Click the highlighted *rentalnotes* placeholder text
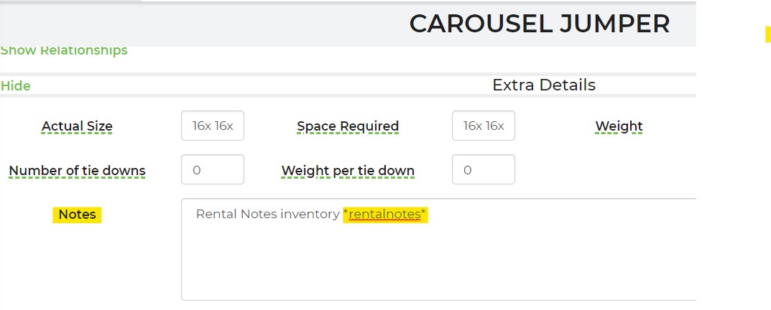This screenshot has width=771, height=310. click(x=385, y=215)
